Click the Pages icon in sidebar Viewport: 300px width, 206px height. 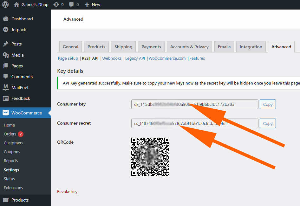tap(6, 66)
